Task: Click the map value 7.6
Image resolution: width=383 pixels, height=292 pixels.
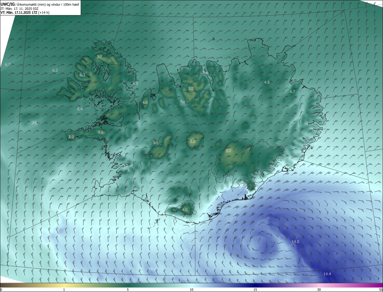Action: (34, 123)
